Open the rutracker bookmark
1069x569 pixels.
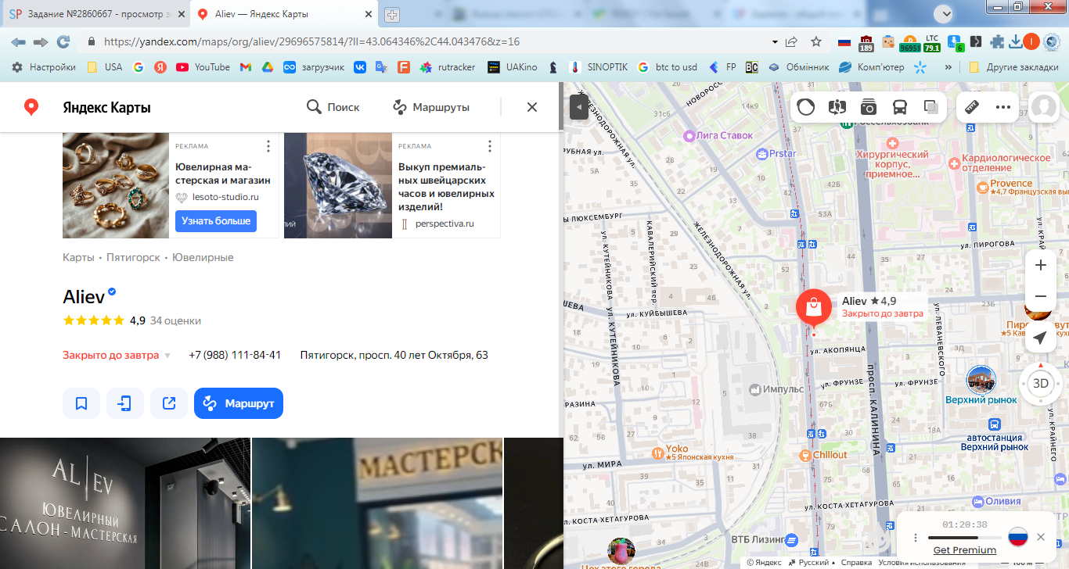[x=448, y=67]
